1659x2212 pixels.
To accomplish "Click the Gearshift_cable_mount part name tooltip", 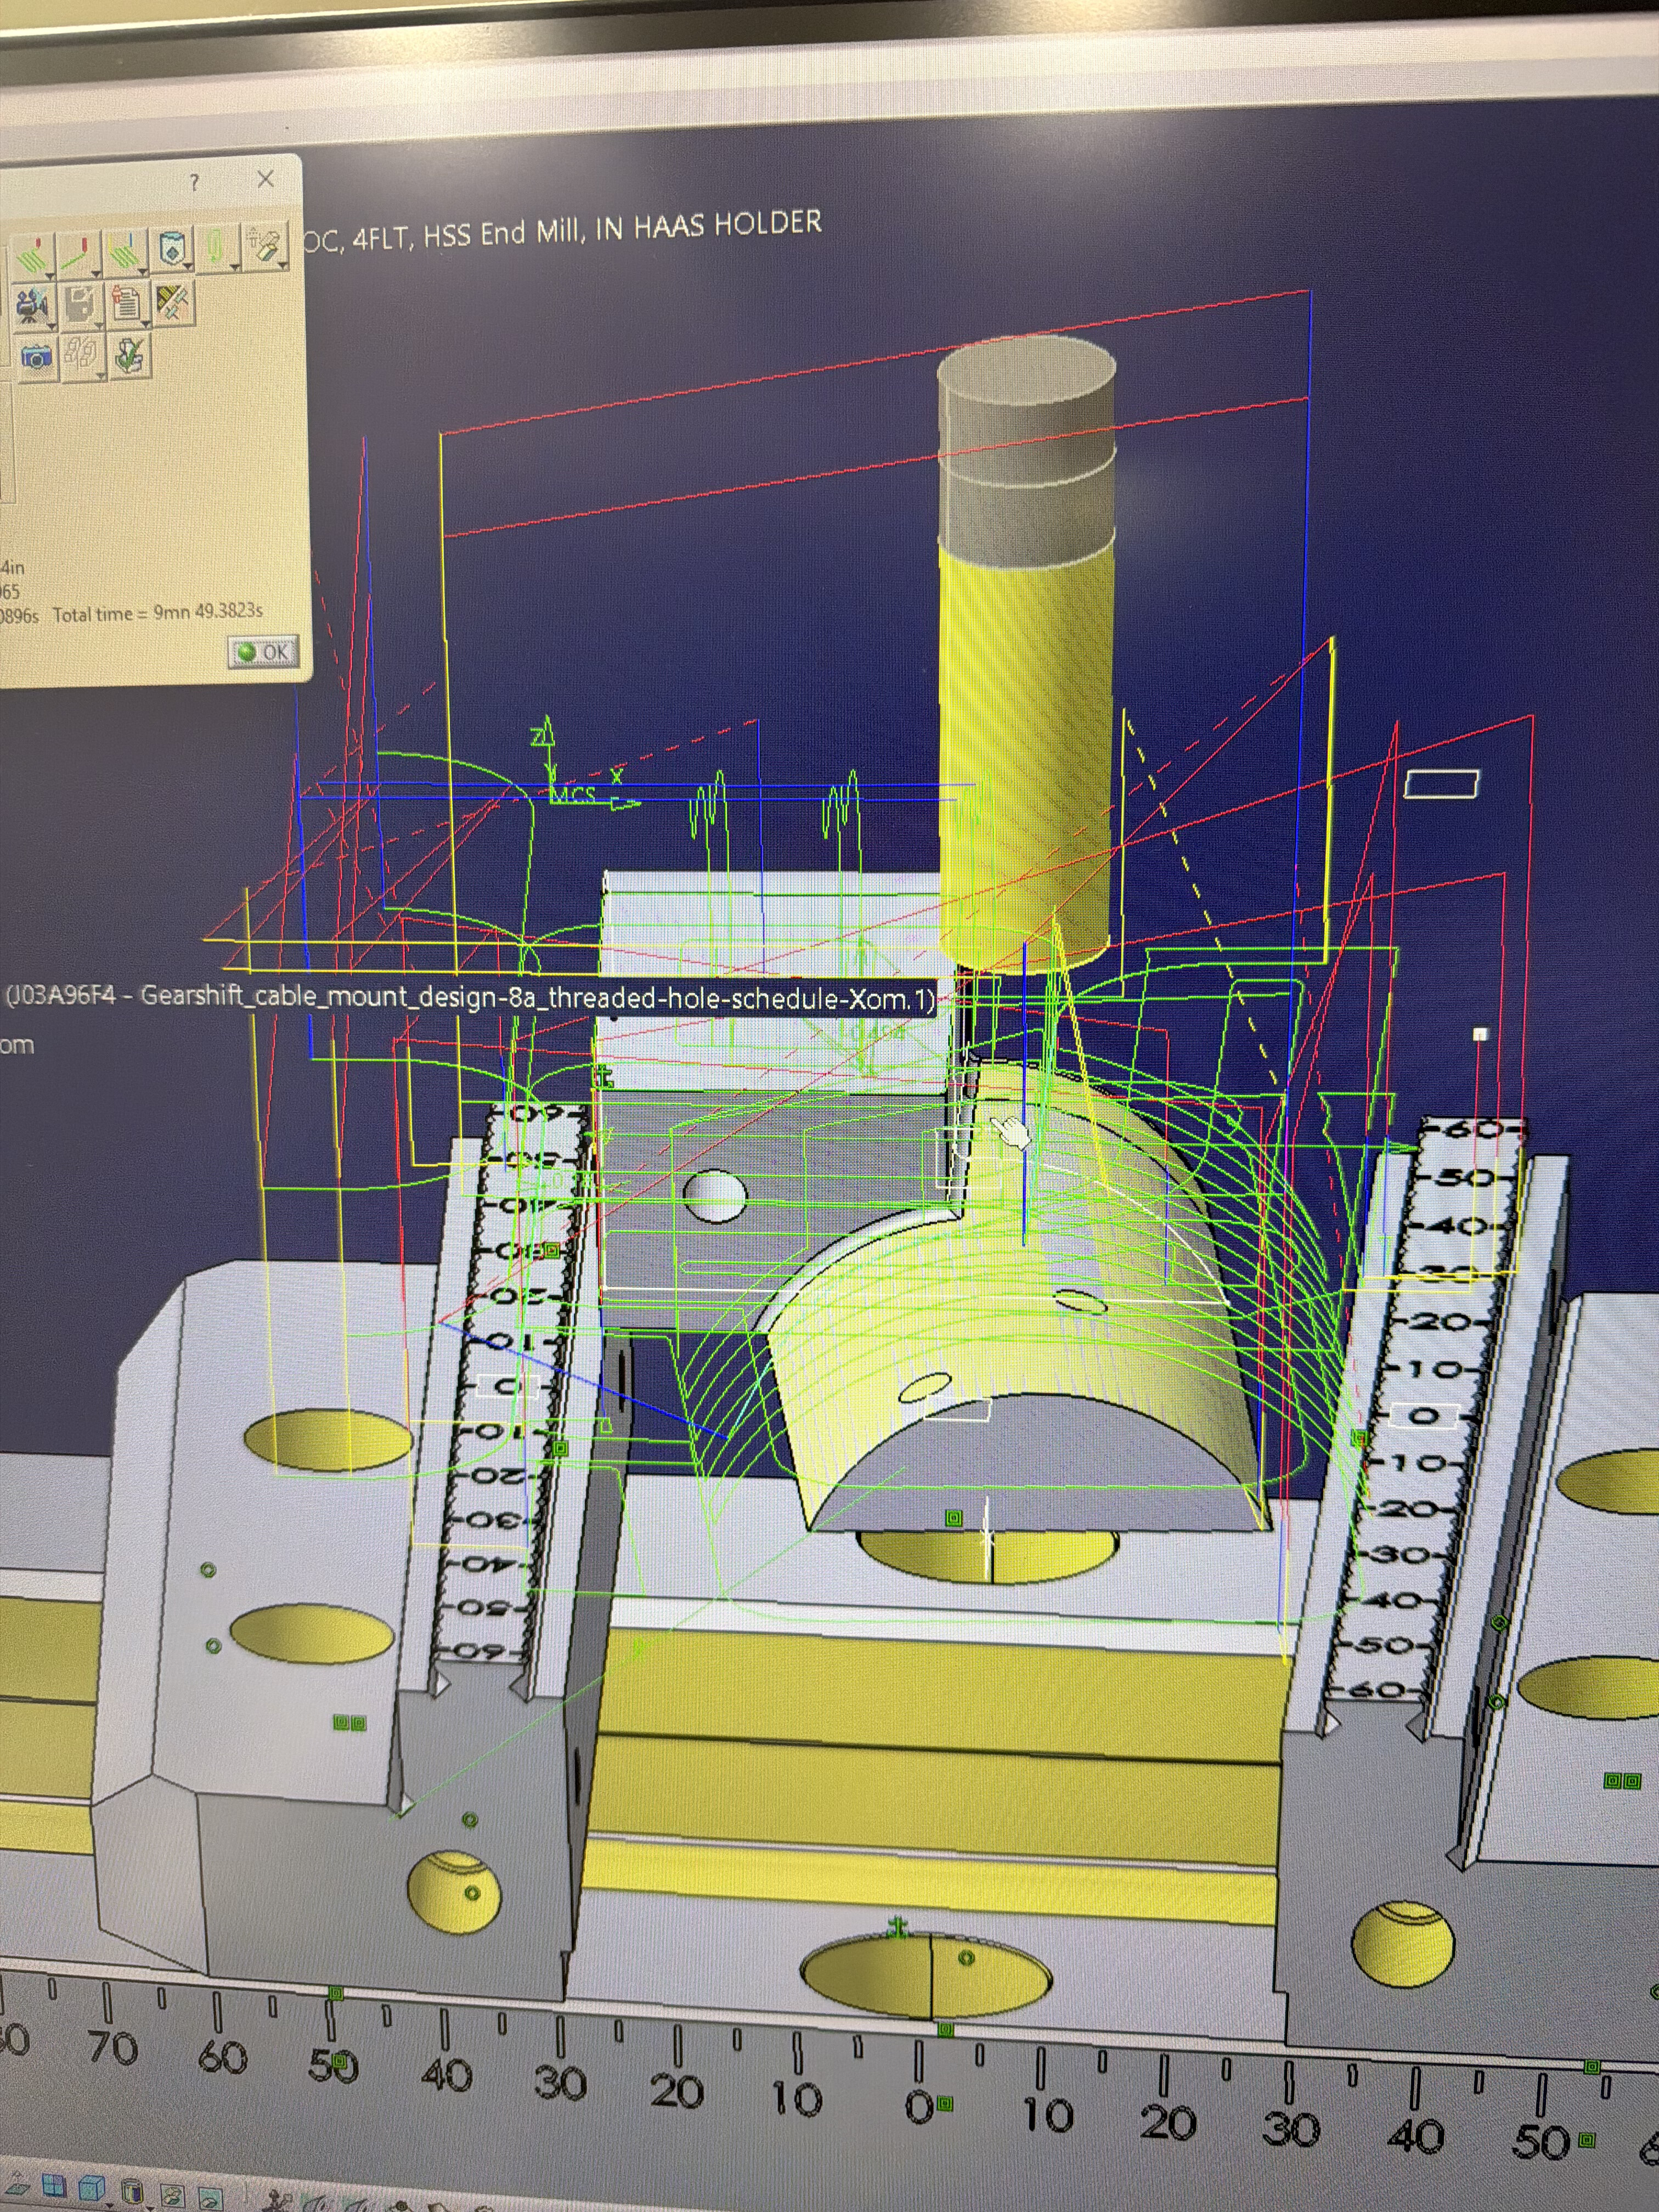I will [x=470, y=997].
